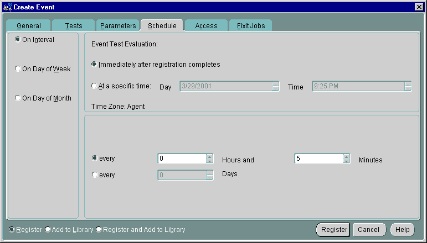
Task: Click the Create Event title bar icon
Action: coord(7,6)
